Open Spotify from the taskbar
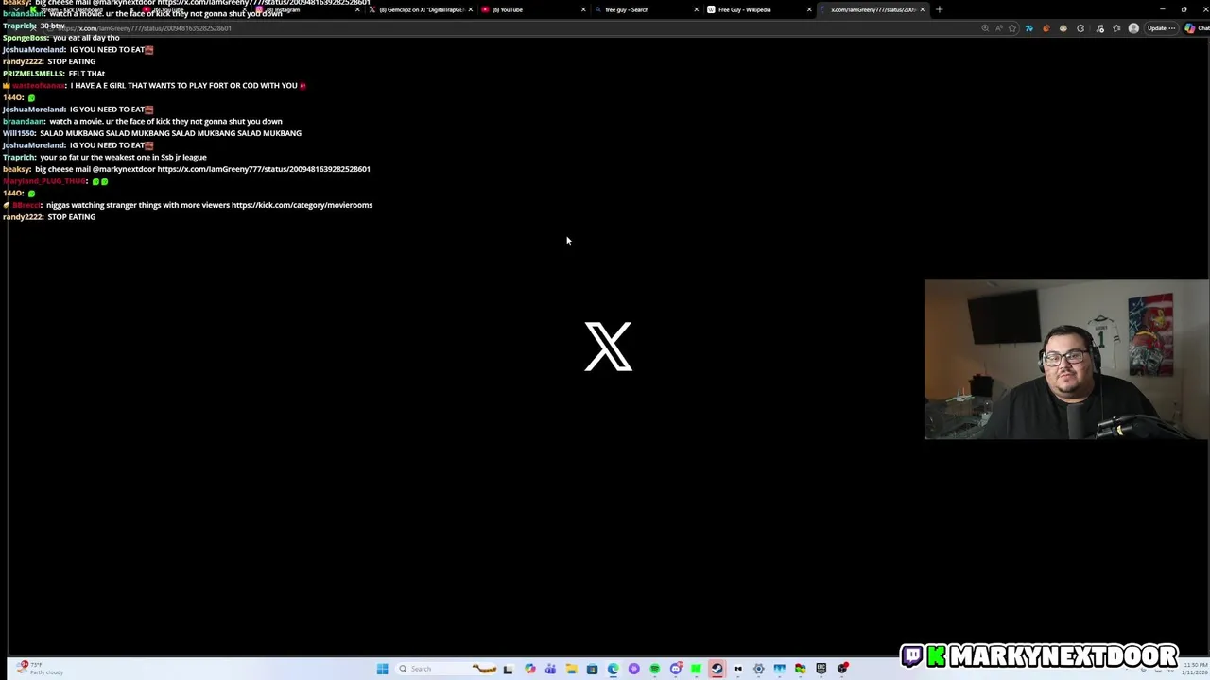The image size is (1210, 680). pyautogui.click(x=654, y=669)
